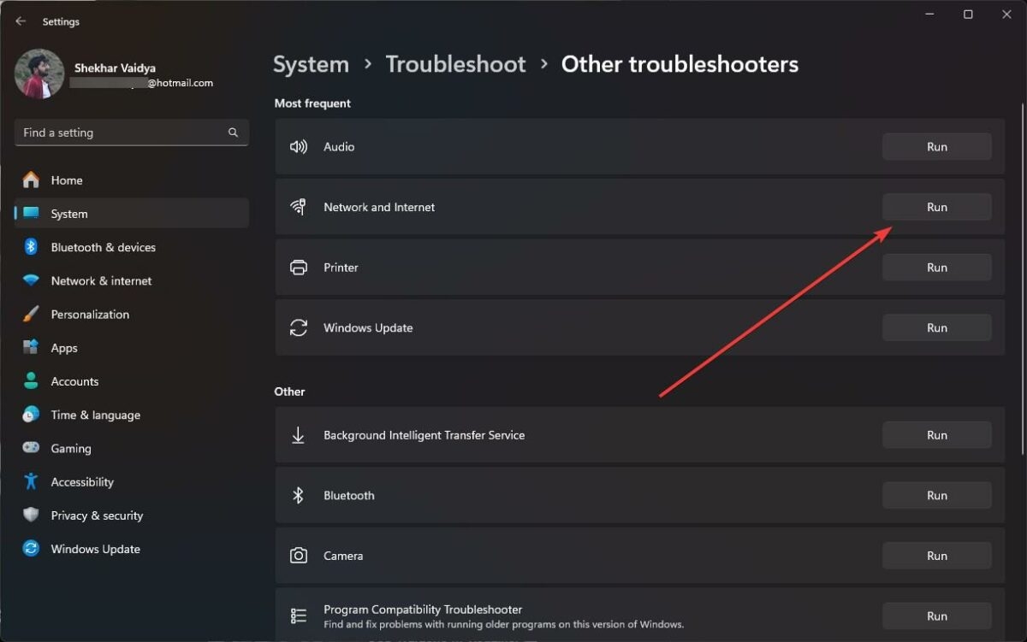This screenshot has height=642, width=1027.
Task: Click the Home icon in sidebar
Action: (x=31, y=180)
